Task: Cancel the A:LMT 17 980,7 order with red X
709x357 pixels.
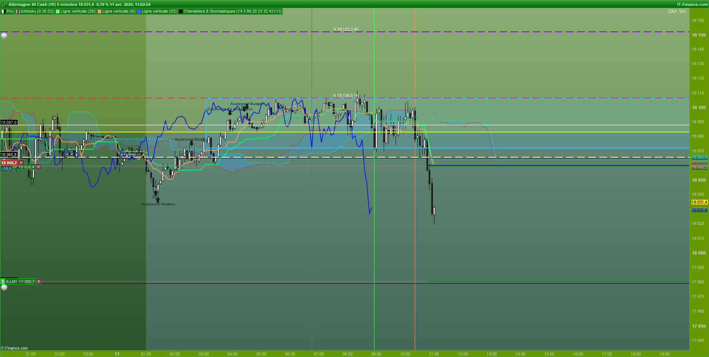Action: [39, 282]
